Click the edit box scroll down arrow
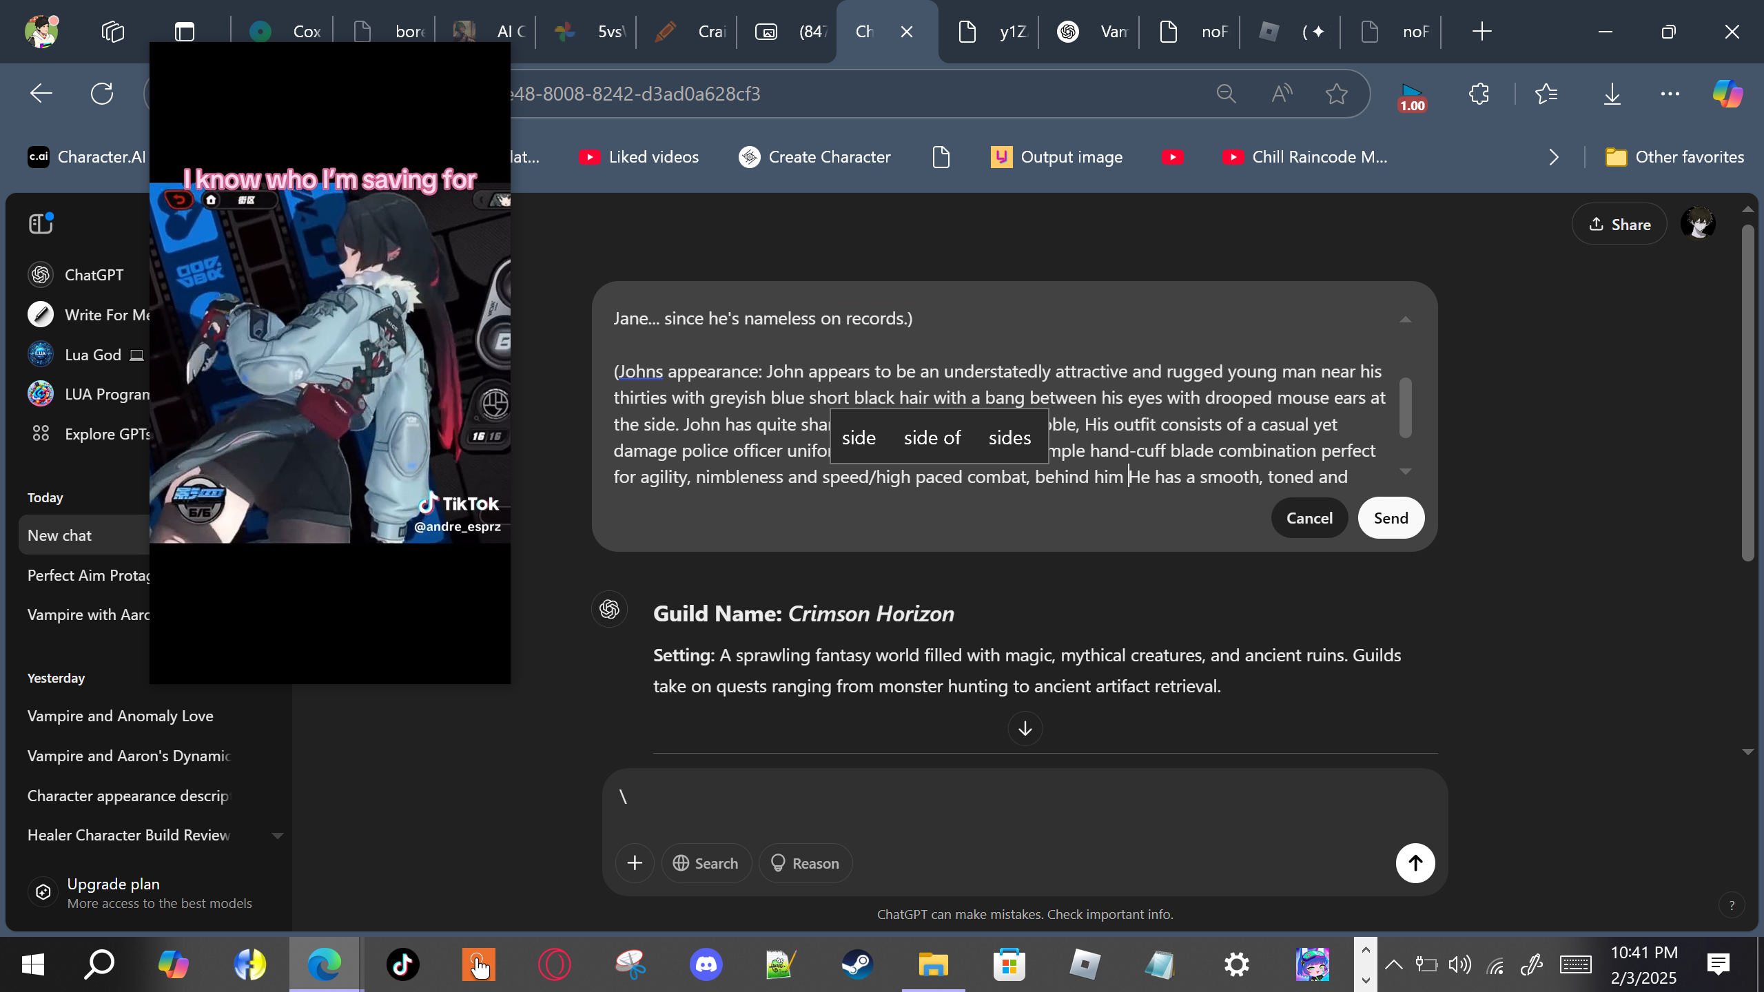The width and height of the screenshot is (1764, 992). [1406, 471]
